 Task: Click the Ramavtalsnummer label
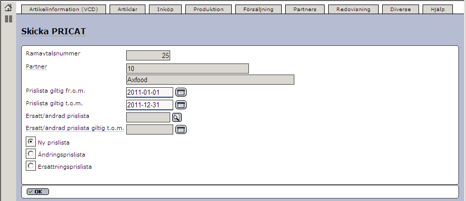click(x=53, y=54)
